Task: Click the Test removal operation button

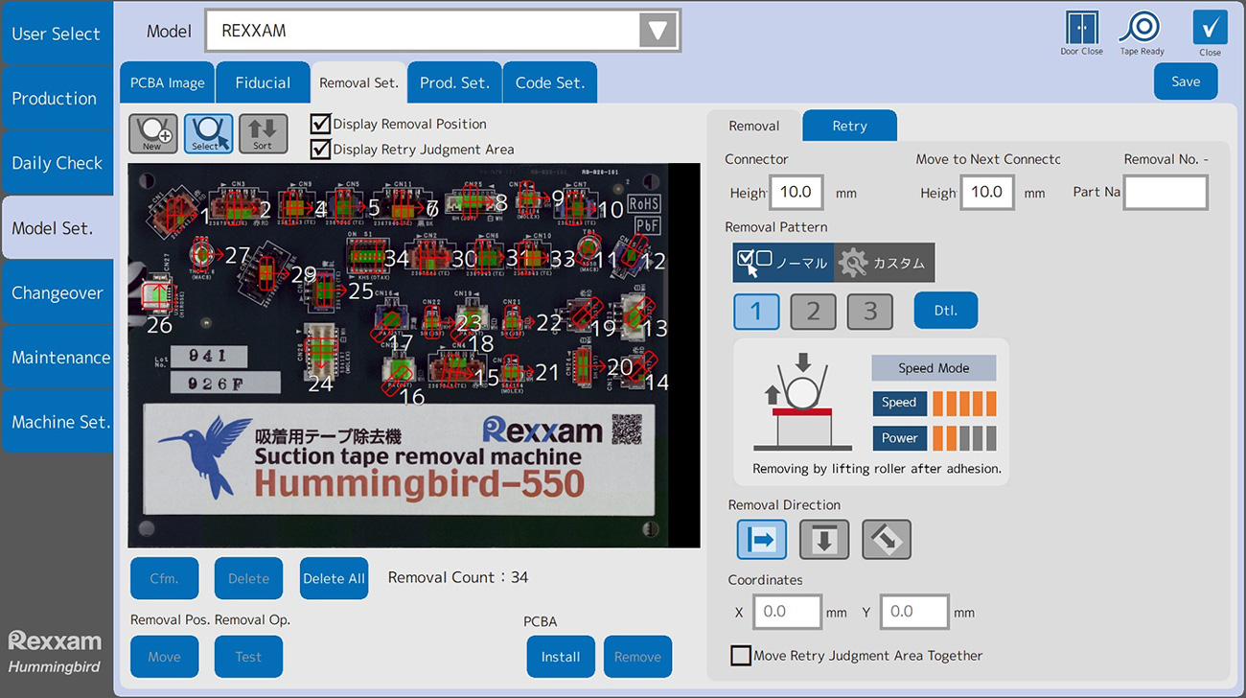Action: [x=248, y=657]
